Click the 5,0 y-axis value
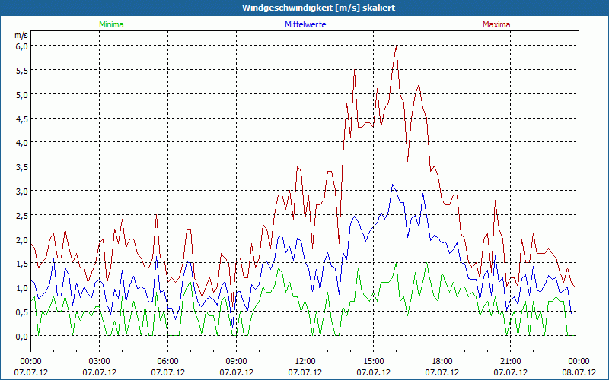609x380 pixels. [22, 94]
